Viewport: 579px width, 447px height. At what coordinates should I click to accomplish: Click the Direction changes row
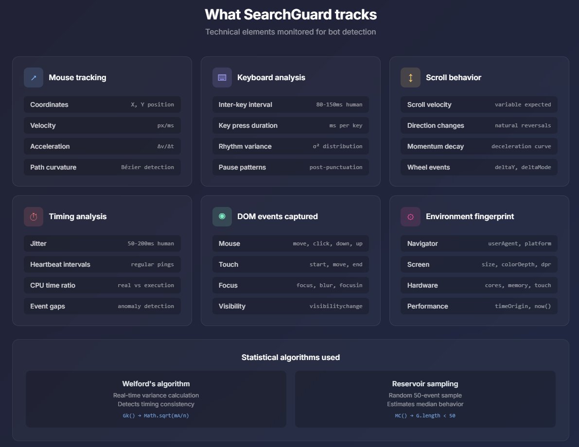[479, 125]
